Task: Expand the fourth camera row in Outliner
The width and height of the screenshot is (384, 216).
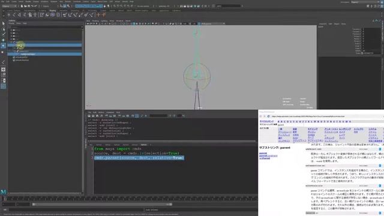Action: pyautogui.click(x=11, y=39)
